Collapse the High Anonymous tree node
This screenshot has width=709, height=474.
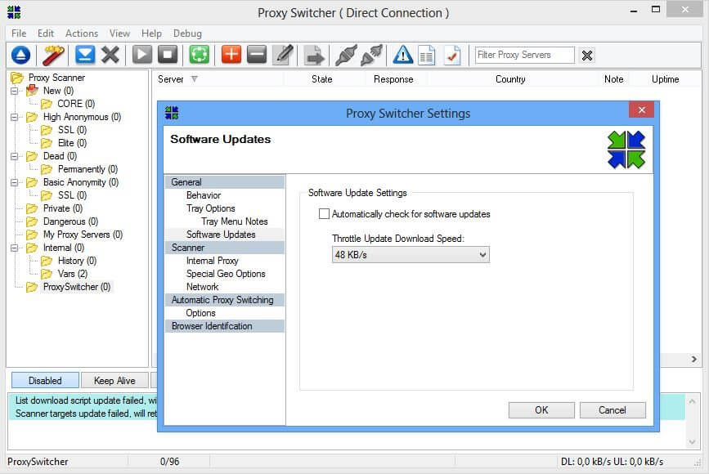coord(15,117)
